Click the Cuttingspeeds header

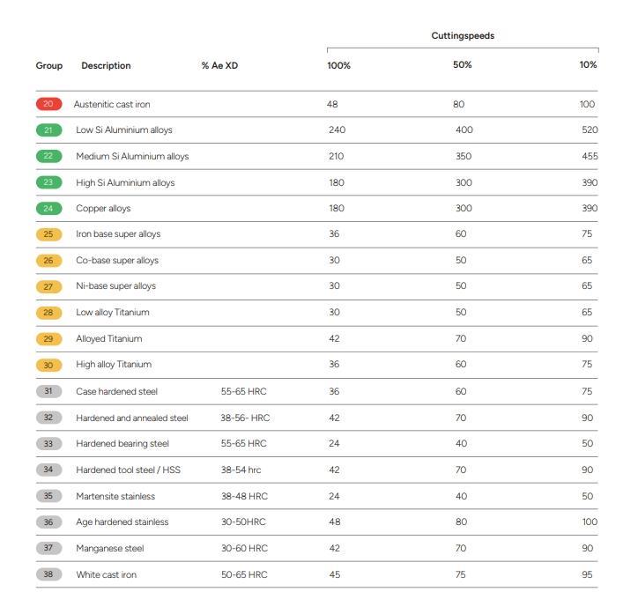pyautogui.click(x=463, y=36)
